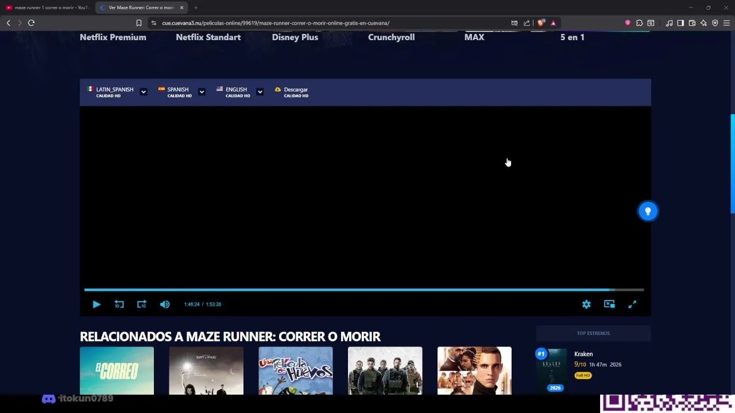The width and height of the screenshot is (735, 413).
Task: Play the Maze Runner video
Action: tap(96, 305)
